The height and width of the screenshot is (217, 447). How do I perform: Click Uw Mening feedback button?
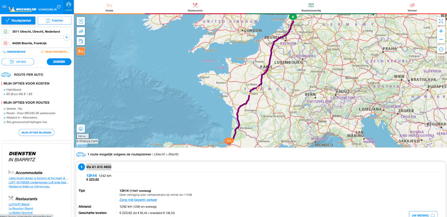pos(422,215)
